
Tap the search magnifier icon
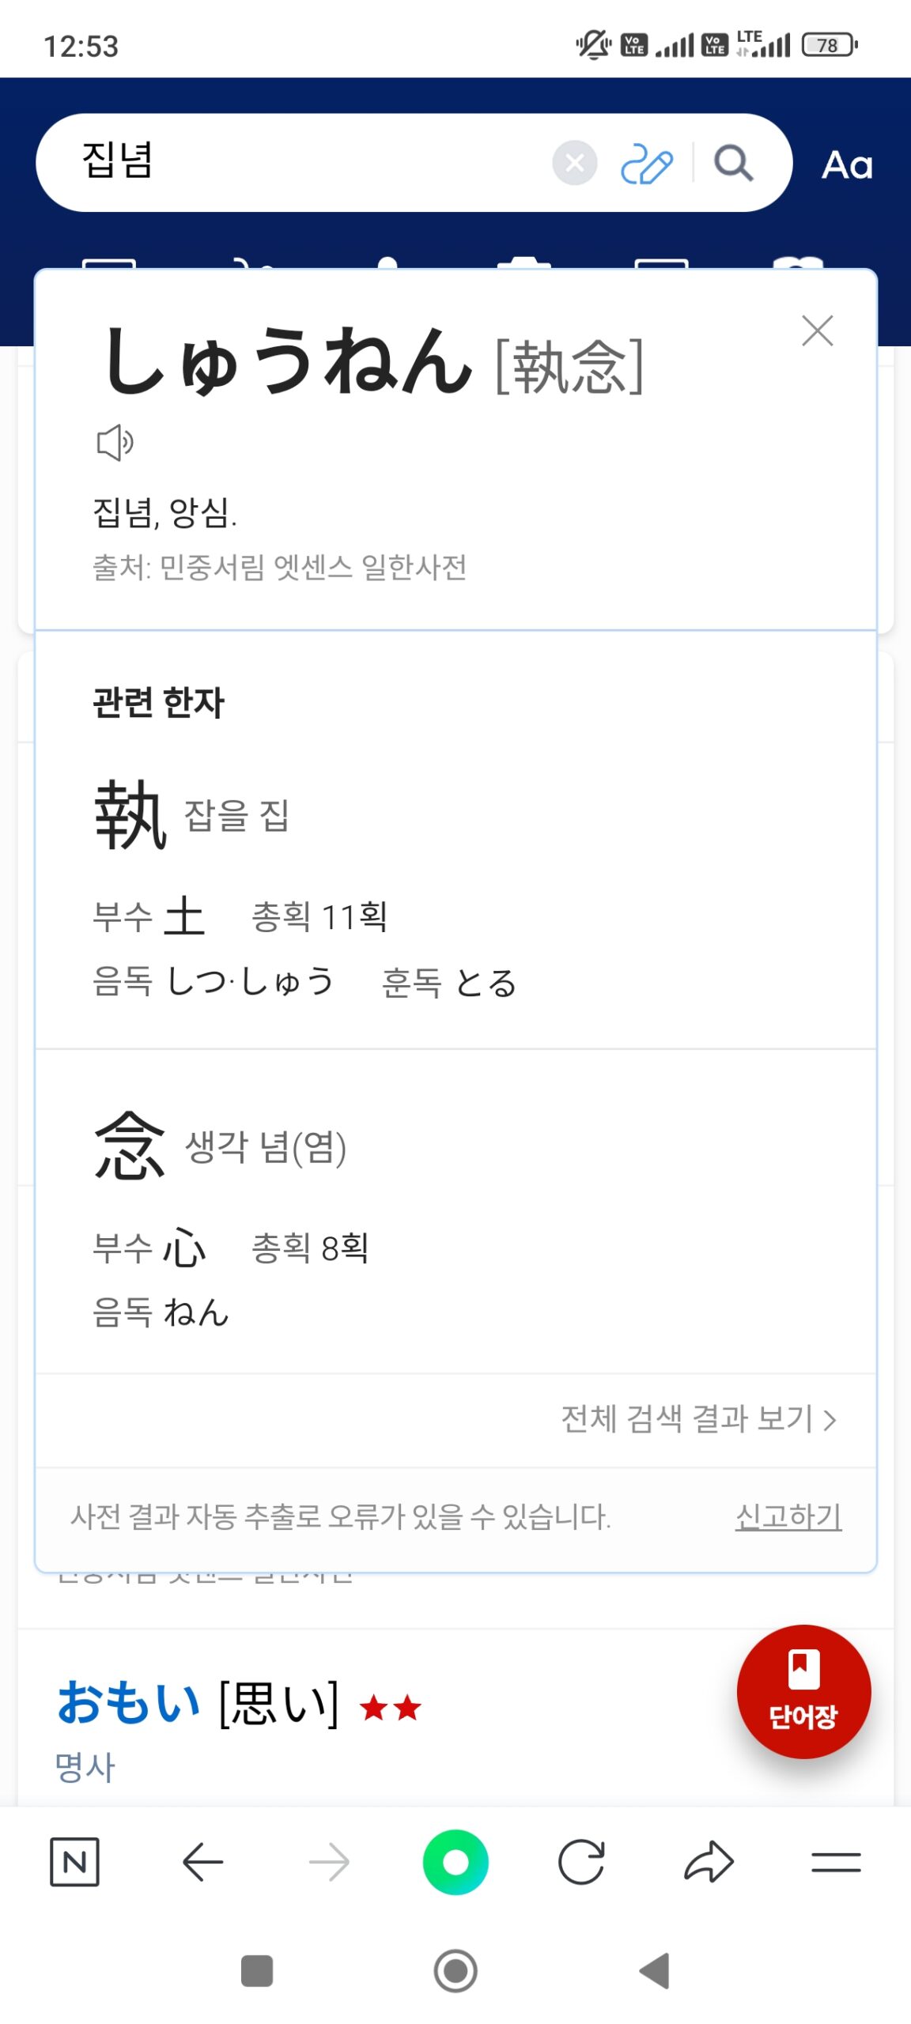point(733,164)
